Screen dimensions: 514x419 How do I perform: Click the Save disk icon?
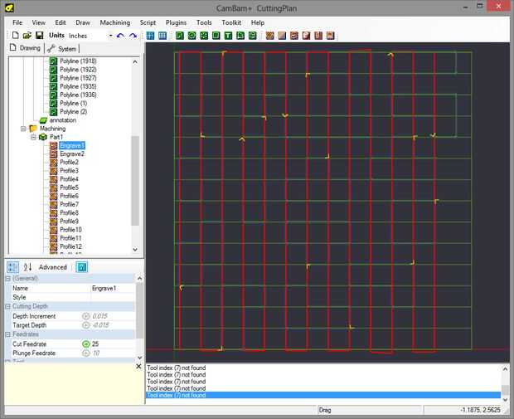[39, 36]
